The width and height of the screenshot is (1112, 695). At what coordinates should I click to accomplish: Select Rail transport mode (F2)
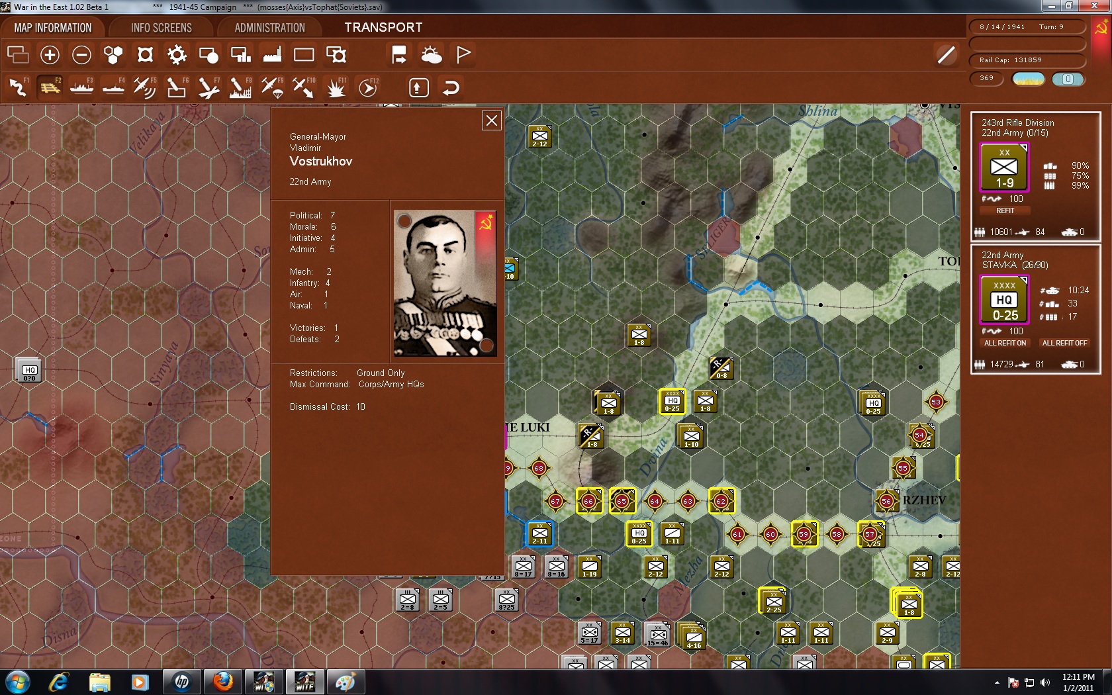[x=50, y=87]
